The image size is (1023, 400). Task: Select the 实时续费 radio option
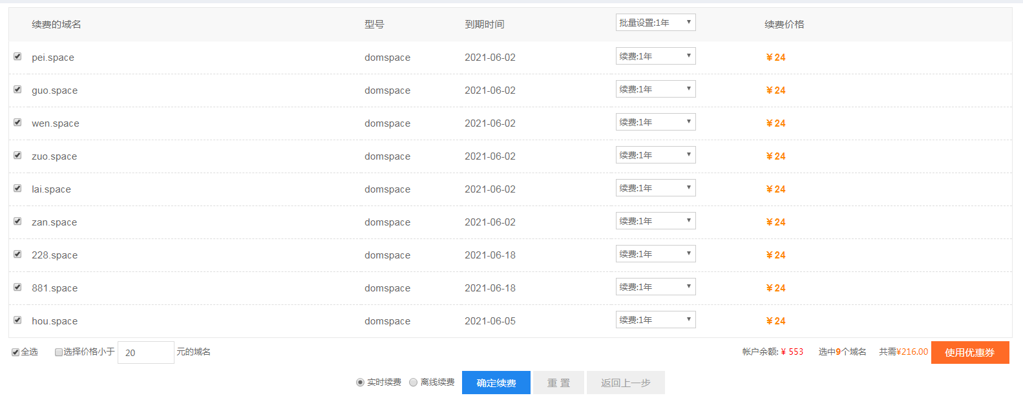[361, 383]
